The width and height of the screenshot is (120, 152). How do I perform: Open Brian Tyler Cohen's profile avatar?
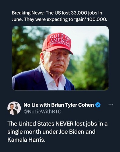point(14,108)
